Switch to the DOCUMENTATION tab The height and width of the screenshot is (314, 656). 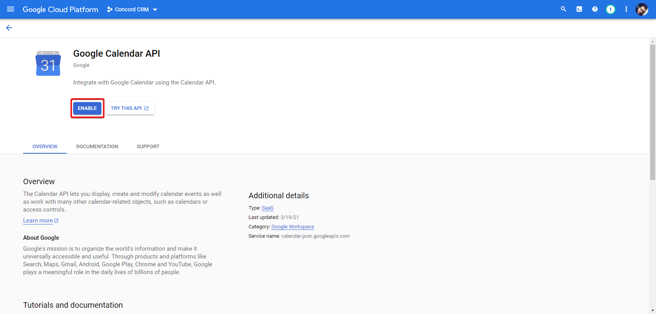tap(97, 147)
